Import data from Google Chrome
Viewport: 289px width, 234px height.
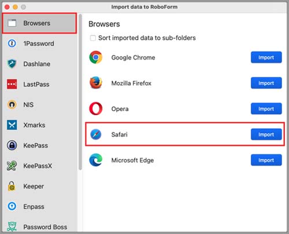[x=266, y=57]
